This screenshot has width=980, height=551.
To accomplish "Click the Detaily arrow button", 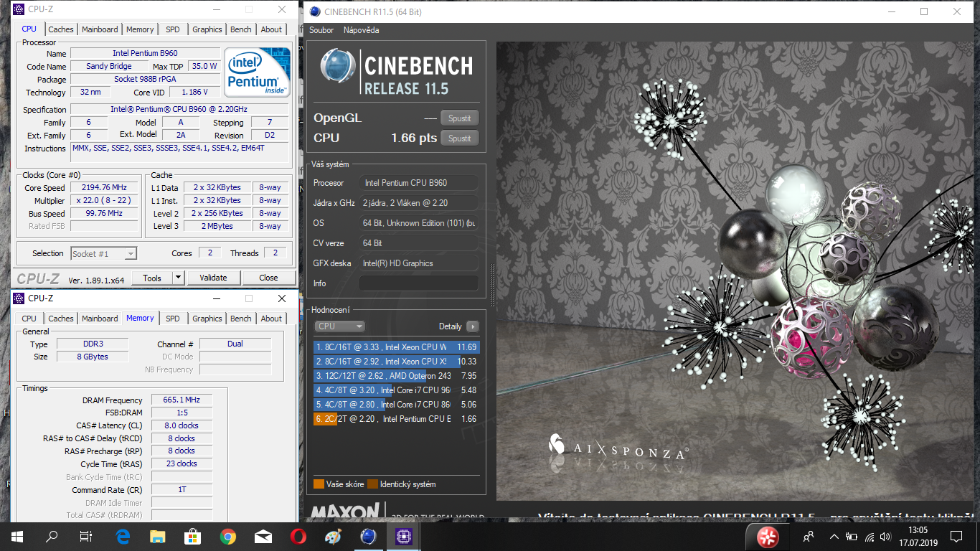I will 472,326.
